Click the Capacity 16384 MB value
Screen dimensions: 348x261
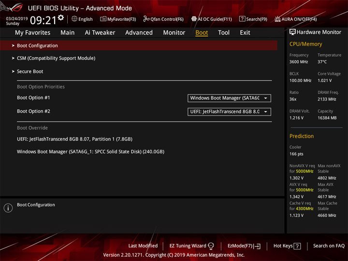click(x=327, y=118)
